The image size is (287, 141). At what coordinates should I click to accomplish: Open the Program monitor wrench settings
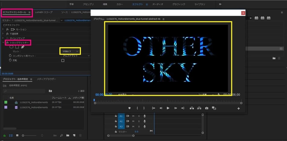218,94
